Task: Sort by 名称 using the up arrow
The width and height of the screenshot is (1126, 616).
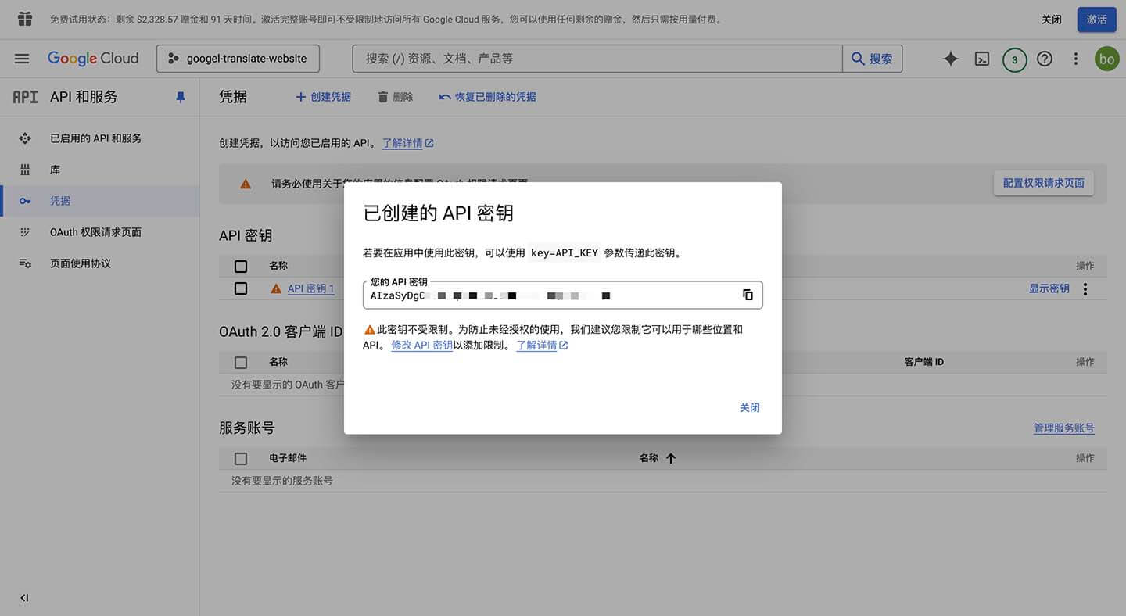Action: pos(671,458)
